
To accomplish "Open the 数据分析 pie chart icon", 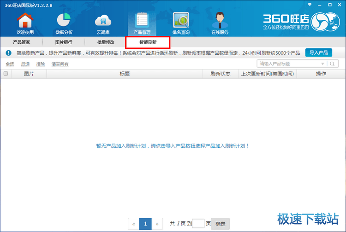I will tap(64, 23).
